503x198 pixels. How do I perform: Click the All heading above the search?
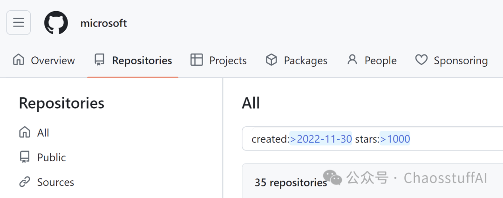tap(251, 103)
